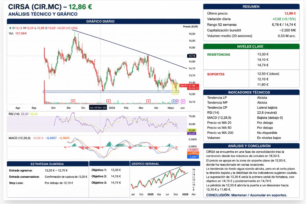Open the blue D dividend marker
Screen dimensions: 306x204
[x=174, y=101]
